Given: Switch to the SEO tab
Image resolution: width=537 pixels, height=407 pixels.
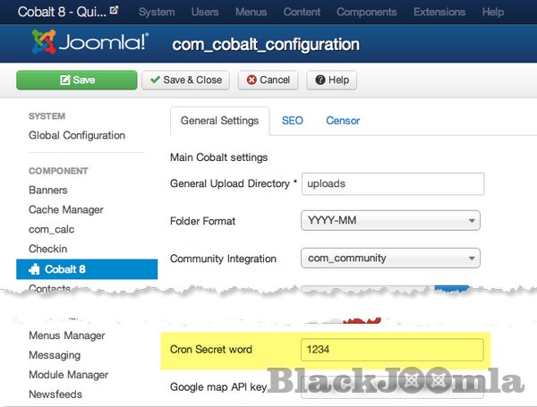Looking at the screenshot, I should (x=292, y=120).
